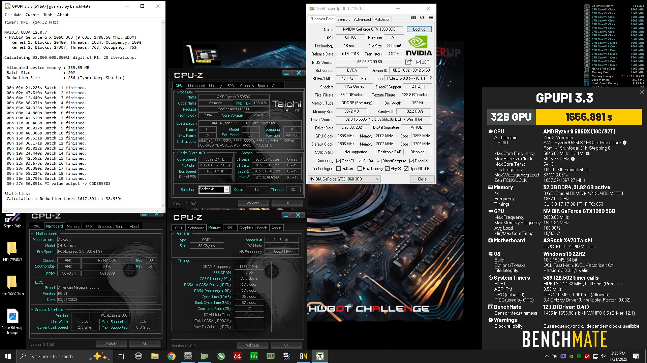Switch to the Sensors tab in GPU-Z
This screenshot has width=647, height=363.
point(344,19)
